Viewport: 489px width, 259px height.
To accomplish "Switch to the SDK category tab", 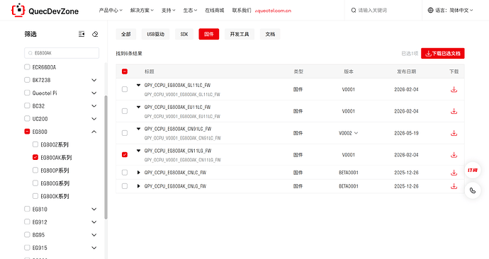I will [x=184, y=34].
